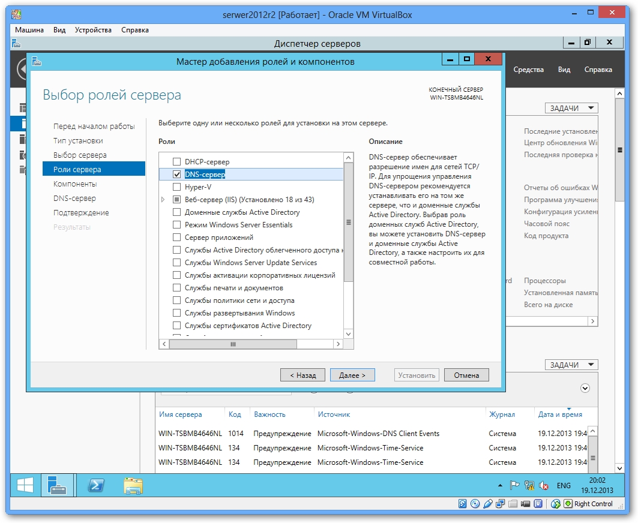Open Server Manager from the guest taskbar

tap(57, 485)
